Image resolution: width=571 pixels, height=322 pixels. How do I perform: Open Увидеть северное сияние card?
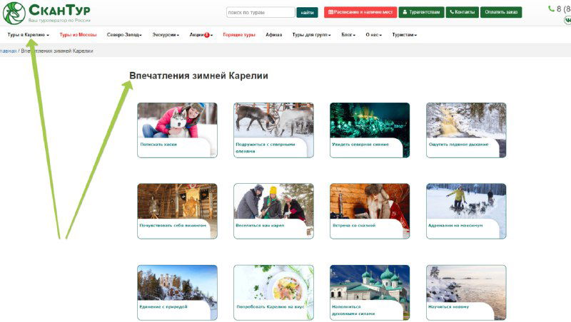point(370,130)
